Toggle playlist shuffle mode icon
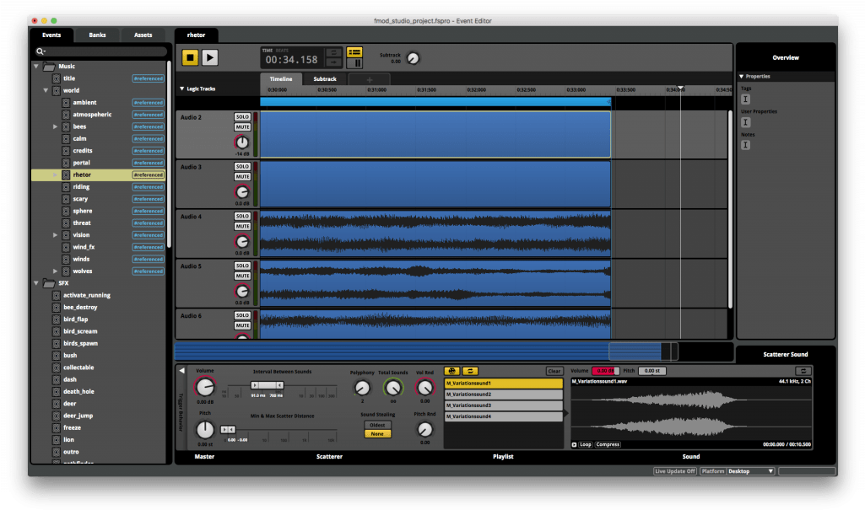 451,371
